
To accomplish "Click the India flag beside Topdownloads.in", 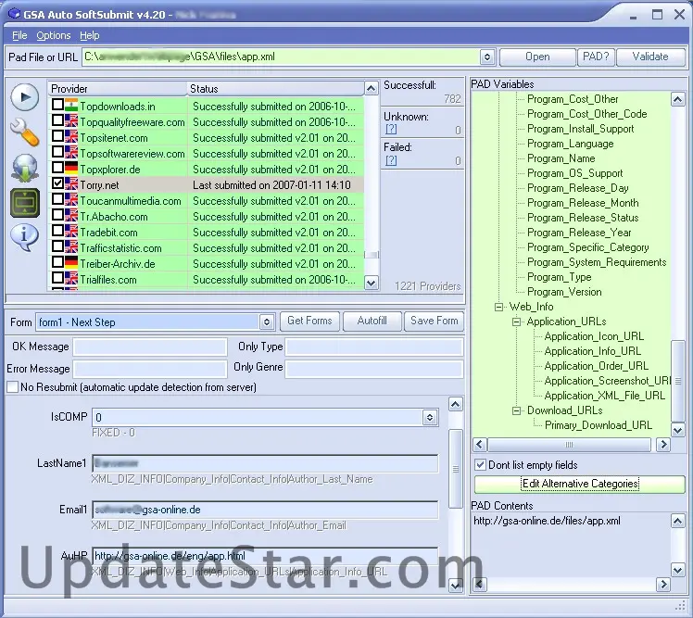I will click(71, 106).
